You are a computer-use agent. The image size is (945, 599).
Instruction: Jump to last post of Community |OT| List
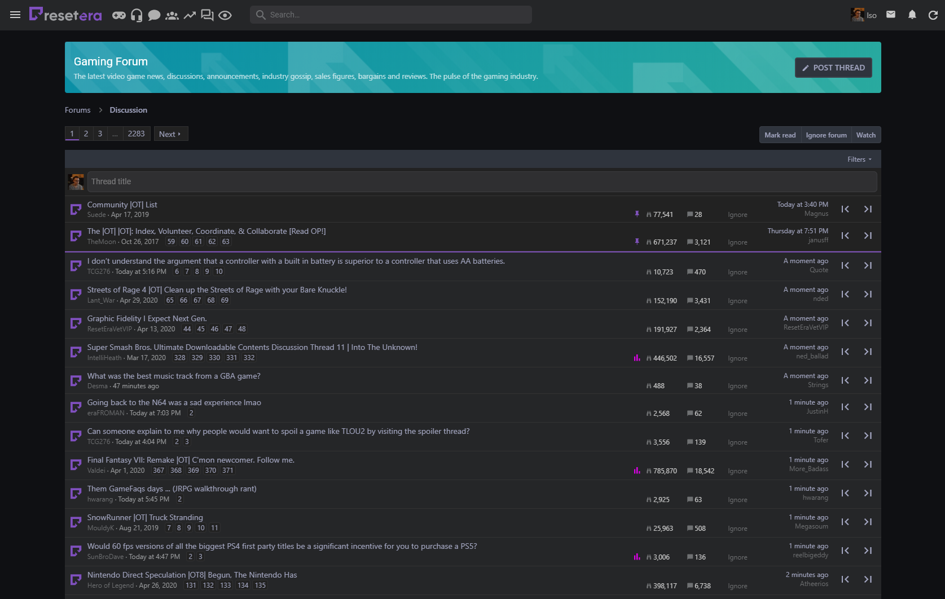click(868, 209)
